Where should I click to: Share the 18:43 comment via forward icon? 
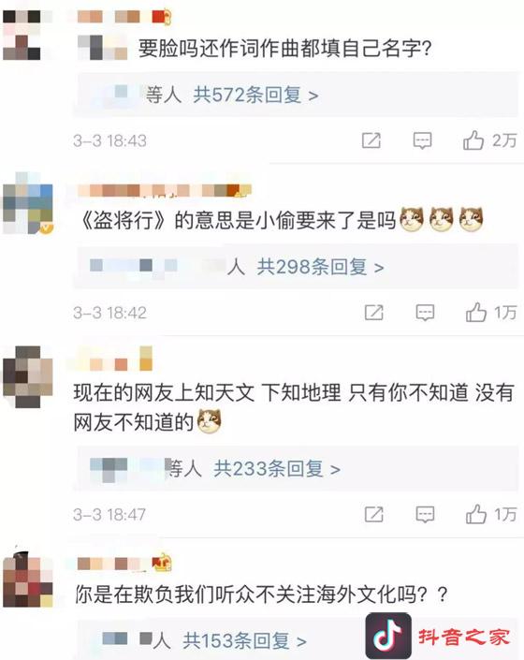[371, 140]
